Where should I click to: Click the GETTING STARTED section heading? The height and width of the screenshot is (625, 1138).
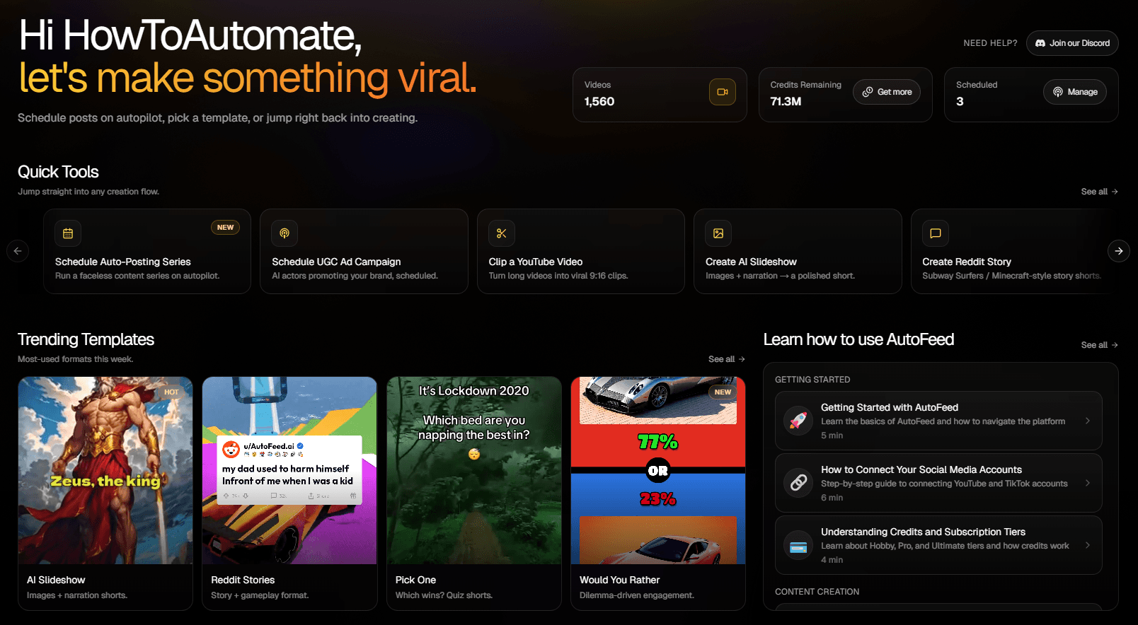tap(812, 380)
